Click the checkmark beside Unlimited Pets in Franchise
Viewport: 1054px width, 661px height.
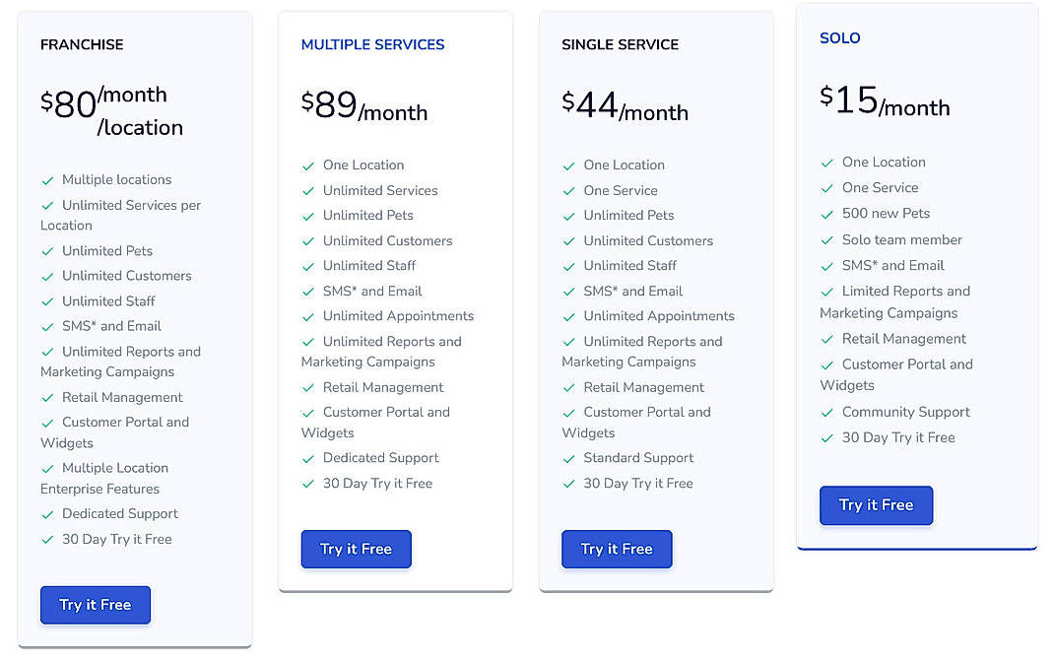46,251
